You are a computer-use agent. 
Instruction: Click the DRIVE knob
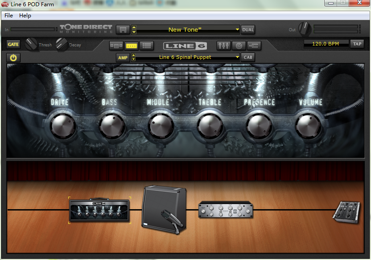coord(63,126)
